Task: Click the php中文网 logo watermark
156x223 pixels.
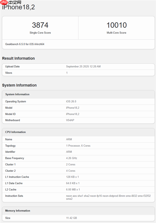Action: point(11,3)
